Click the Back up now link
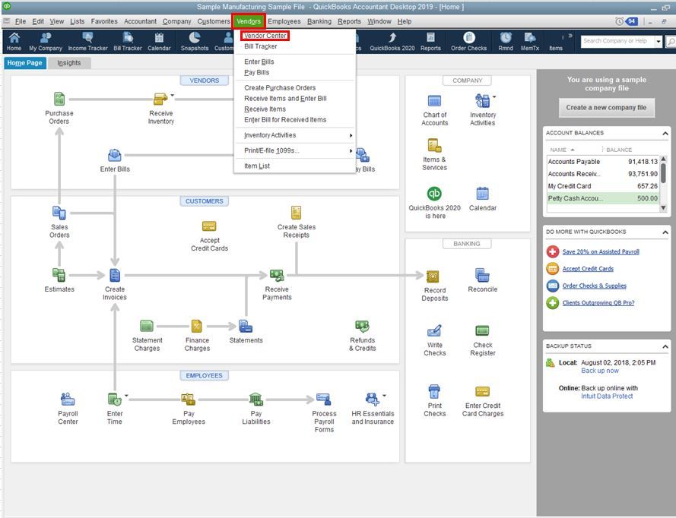 point(600,371)
